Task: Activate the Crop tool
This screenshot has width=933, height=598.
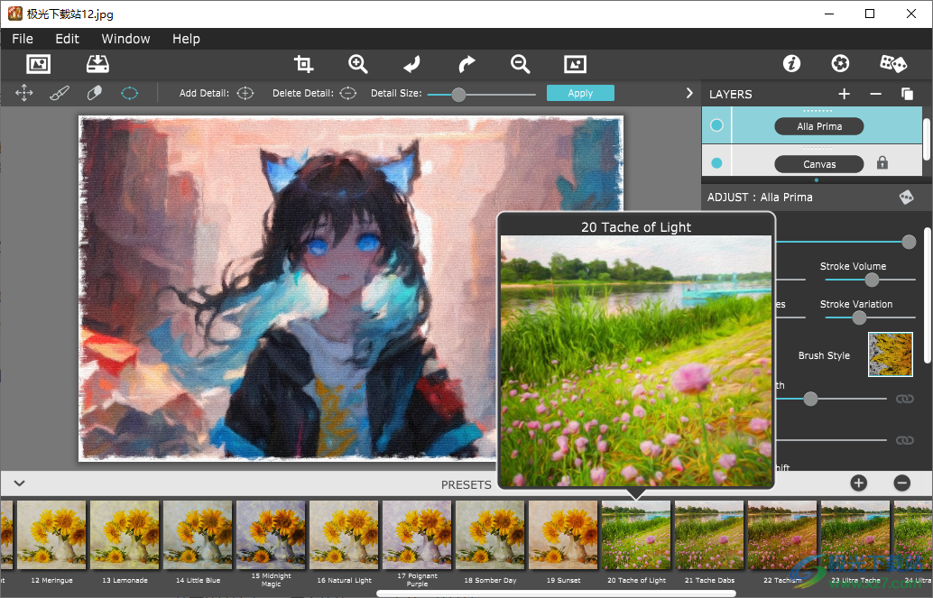Action: click(303, 64)
